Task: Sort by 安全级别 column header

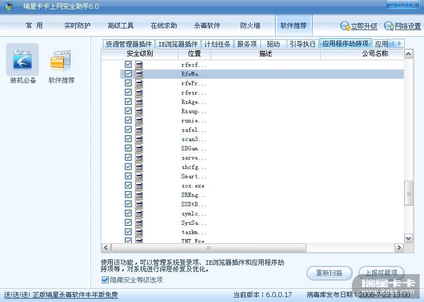Action: pos(140,54)
